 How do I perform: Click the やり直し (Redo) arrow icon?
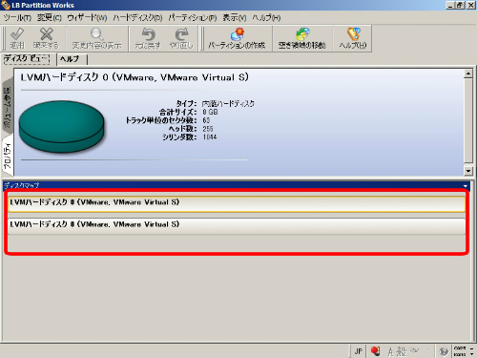tap(181, 34)
